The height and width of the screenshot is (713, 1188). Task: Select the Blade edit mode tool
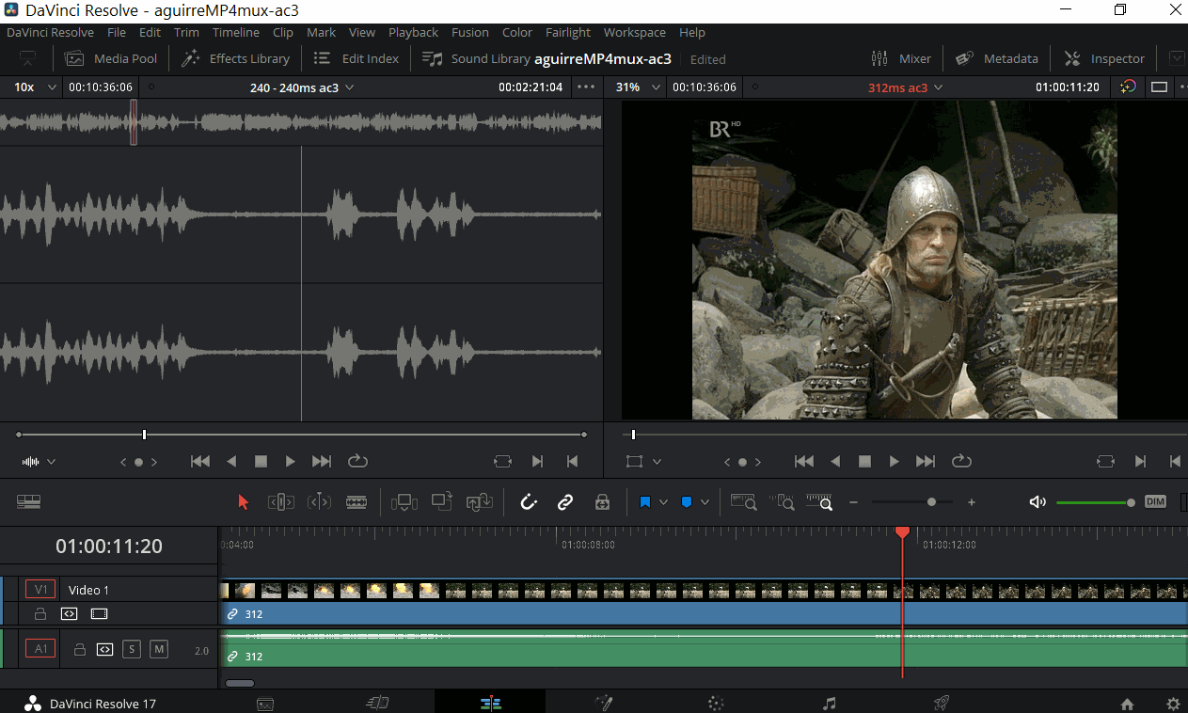[x=356, y=502]
